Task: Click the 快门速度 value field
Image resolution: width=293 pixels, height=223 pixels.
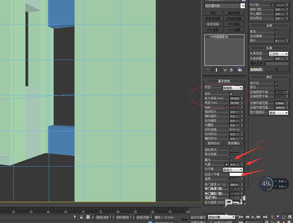Action: coord(235,185)
